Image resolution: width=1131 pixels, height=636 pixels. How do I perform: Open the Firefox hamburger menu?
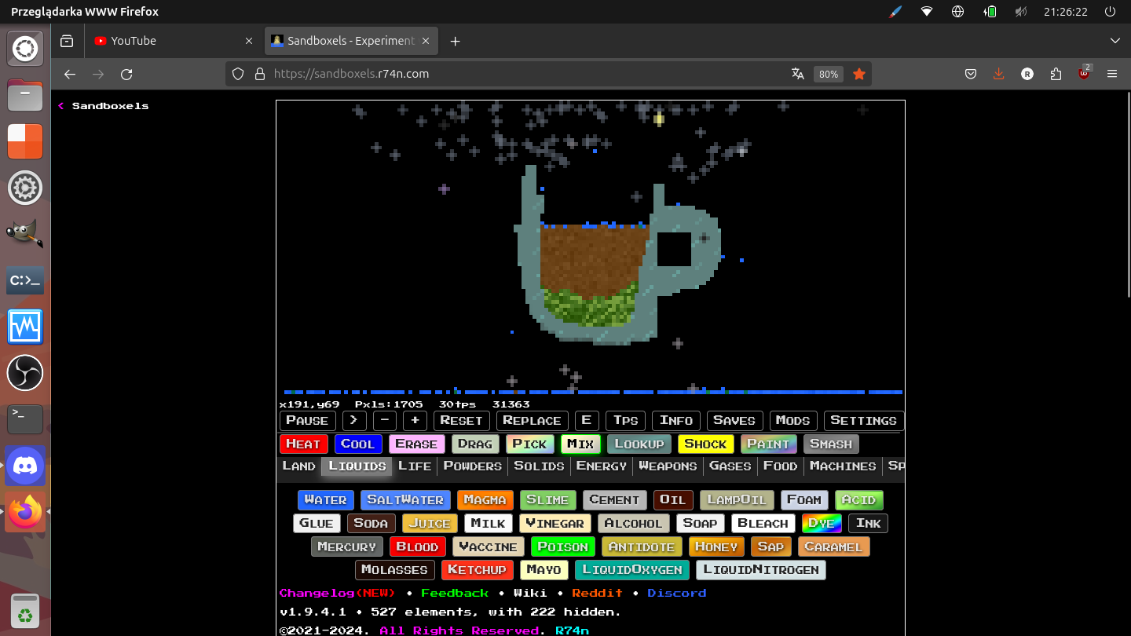1111,74
